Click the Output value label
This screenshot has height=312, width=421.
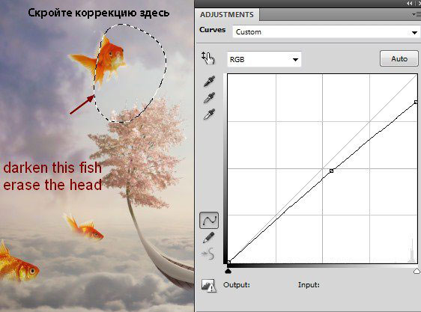click(237, 284)
